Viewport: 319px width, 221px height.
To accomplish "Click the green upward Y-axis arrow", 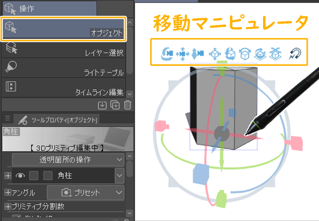I will tap(222, 106).
